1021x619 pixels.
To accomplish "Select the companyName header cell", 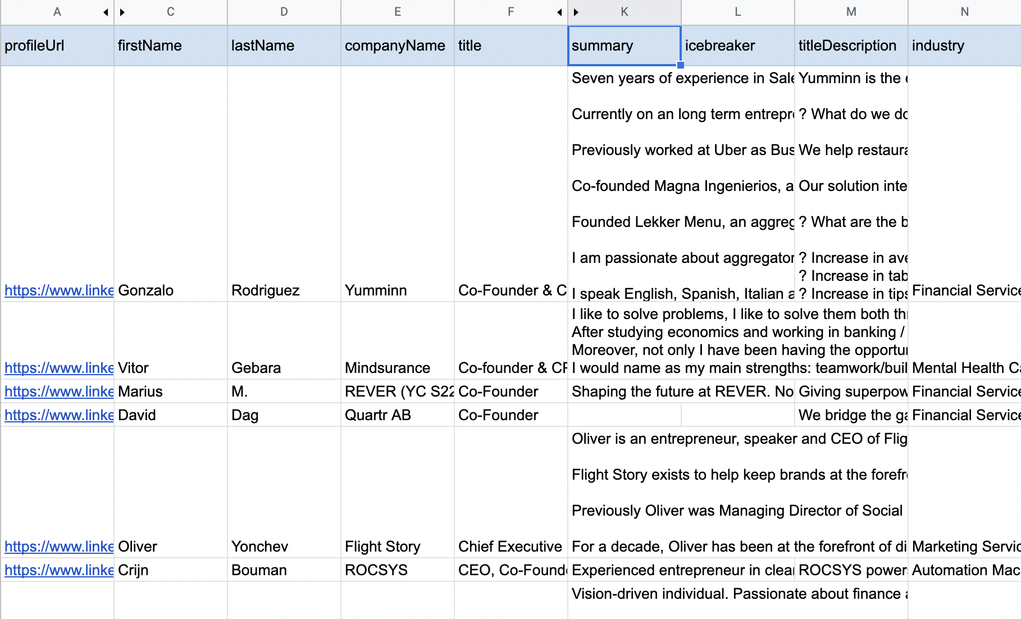I will [x=398, y=45].
